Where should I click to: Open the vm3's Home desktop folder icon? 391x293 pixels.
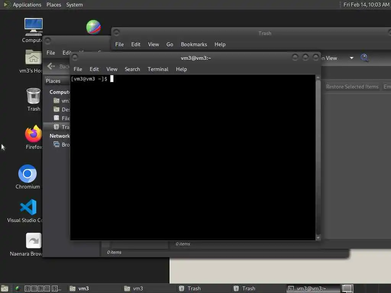33,61
